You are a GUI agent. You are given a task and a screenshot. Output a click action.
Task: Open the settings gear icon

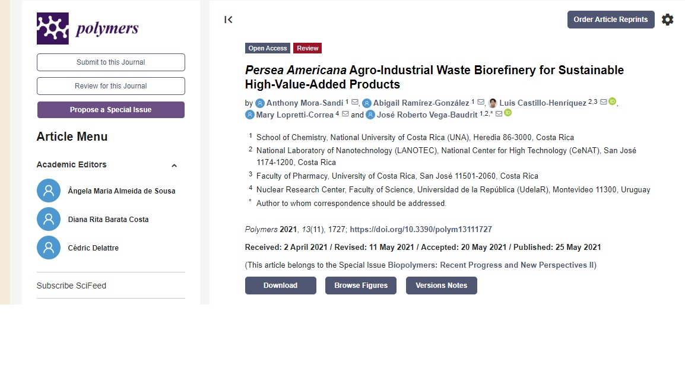click(x=668, y=20)
